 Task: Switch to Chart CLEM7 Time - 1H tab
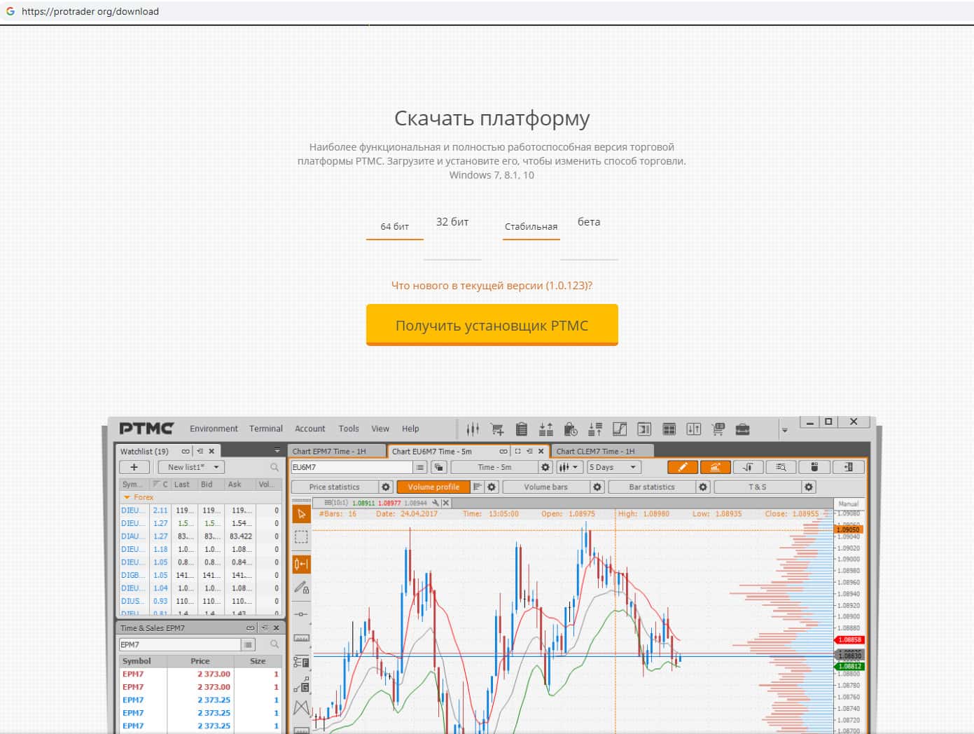pos(603,452)
